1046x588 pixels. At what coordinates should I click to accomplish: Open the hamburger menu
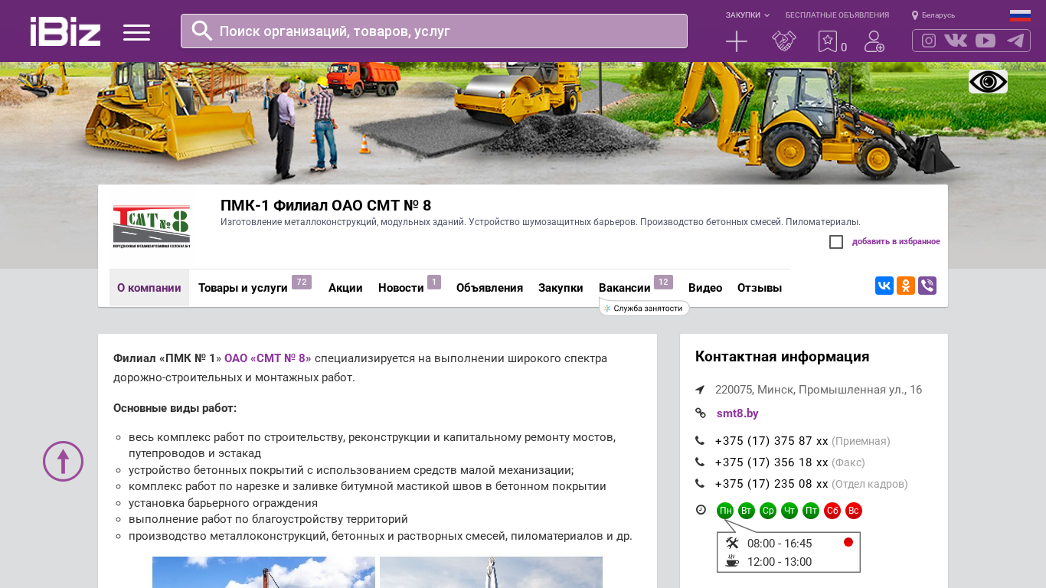[x=136, y=32]
